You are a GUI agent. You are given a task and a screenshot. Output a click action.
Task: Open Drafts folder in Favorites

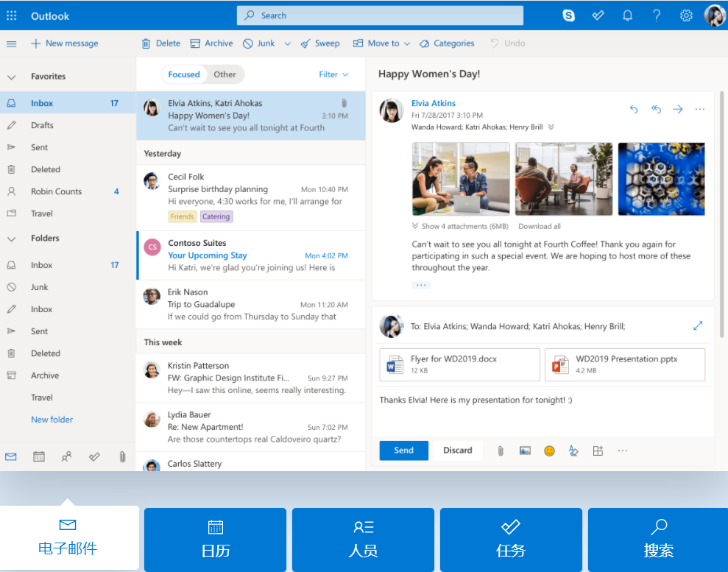(x=68, y=125)
